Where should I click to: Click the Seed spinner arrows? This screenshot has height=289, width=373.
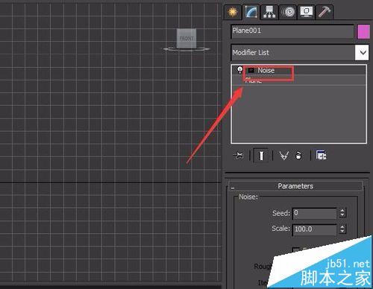coord(342,213)
